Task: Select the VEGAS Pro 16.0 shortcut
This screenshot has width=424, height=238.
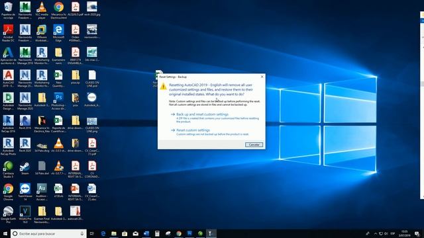Action: pos(25,214)
